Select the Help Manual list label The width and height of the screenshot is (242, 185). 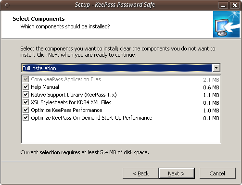pyautogui.click(x=45, y=87)
